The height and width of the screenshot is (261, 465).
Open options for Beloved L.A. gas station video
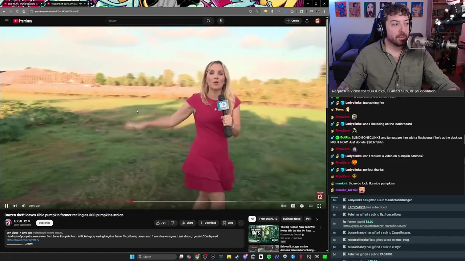(x=320, y=247)
